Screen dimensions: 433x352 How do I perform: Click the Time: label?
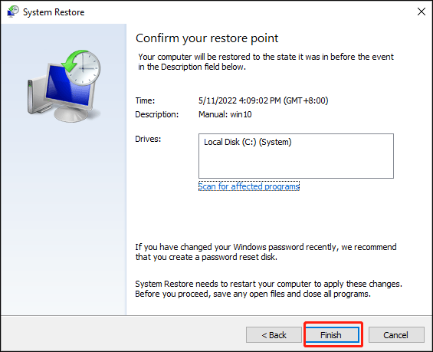146,100
